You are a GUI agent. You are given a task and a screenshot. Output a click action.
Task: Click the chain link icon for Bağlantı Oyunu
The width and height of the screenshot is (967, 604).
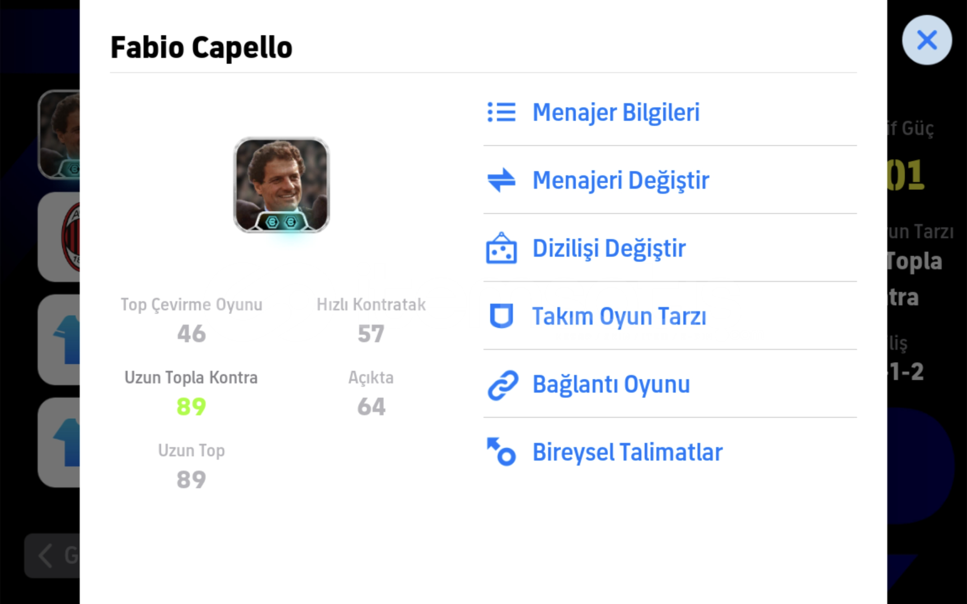pyautogui.click(x=502, y=385)
